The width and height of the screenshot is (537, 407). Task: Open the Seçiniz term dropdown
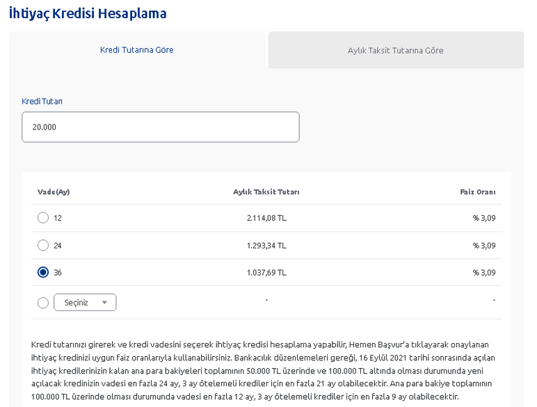tap(85, 303)
